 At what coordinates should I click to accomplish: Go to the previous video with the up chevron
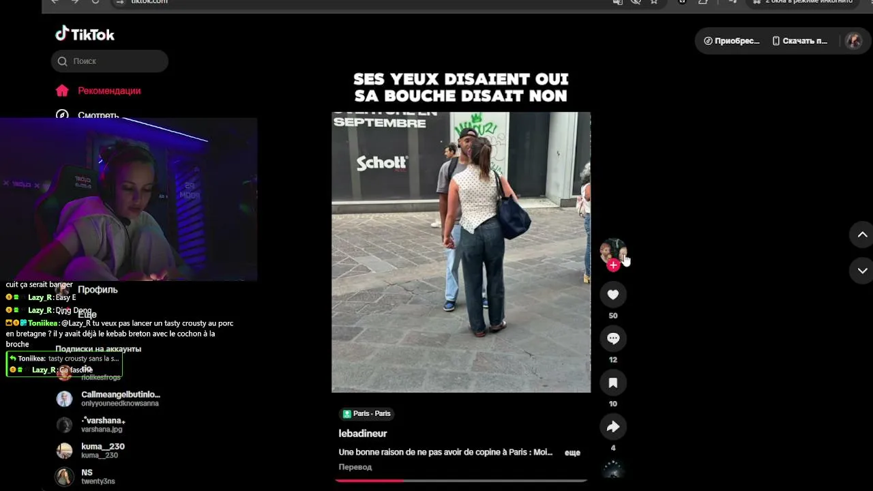(862, 235)
